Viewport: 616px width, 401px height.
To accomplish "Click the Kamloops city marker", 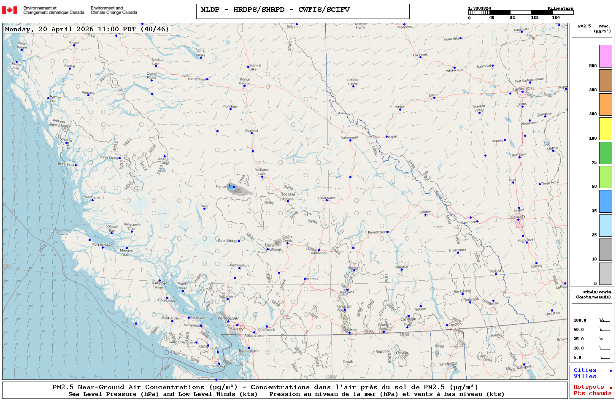I will [x=319, y=250].
